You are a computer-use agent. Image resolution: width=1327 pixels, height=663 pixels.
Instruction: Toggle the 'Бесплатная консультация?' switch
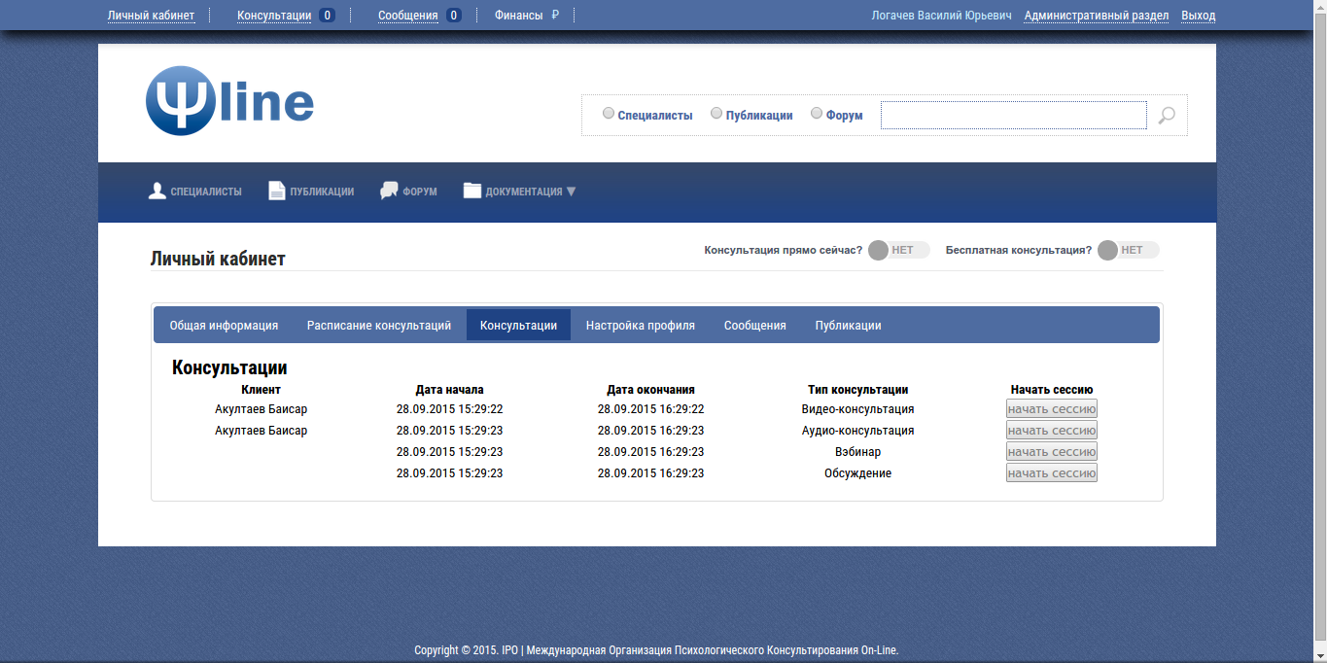point(1128,251)
